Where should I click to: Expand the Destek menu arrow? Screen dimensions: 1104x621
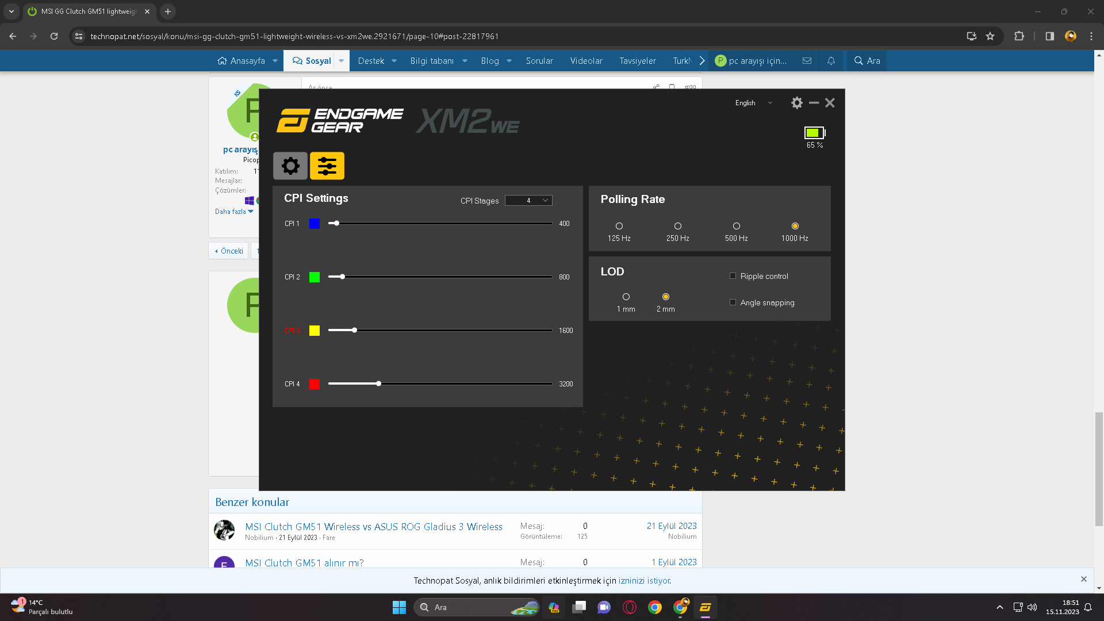[394, 61]
